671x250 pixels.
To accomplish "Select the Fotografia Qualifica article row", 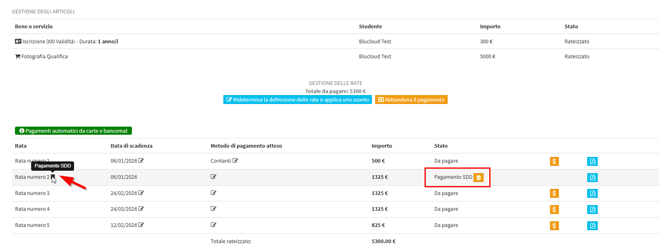I will tap(45, 57).
